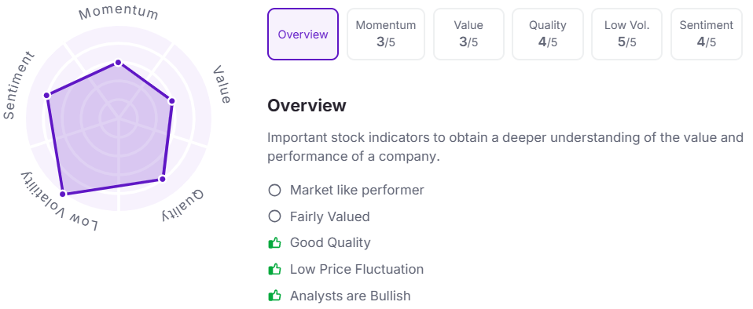Click the Analysts are Bullish text

[x=350, y=296]
